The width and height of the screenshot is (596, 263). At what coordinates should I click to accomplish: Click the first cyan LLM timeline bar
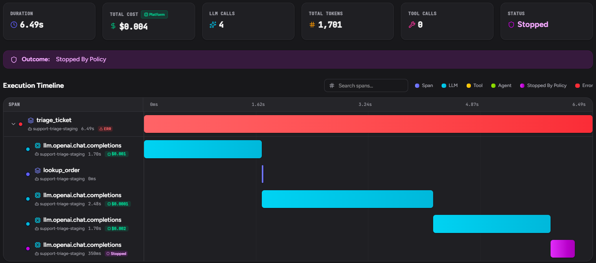coord(203,149)
